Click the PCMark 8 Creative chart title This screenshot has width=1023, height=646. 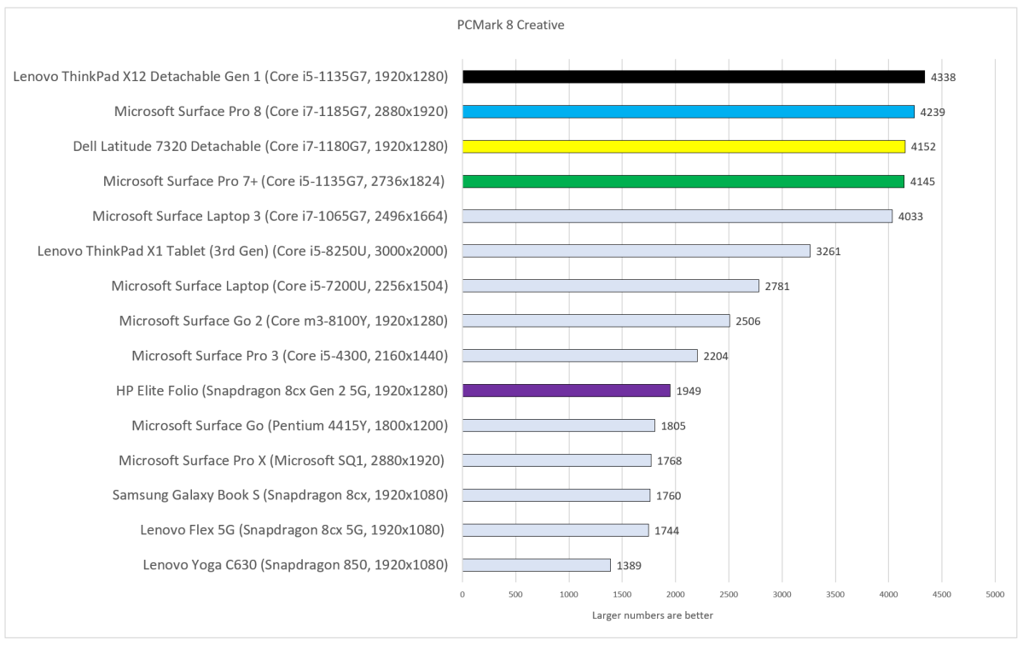[510, 25]
